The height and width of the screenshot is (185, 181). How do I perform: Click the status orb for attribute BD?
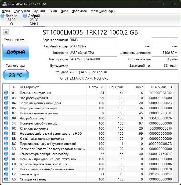(x=6, y=149)
